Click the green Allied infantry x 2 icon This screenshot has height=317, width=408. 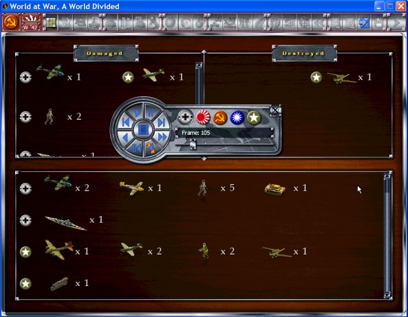(x=204, y=251)
